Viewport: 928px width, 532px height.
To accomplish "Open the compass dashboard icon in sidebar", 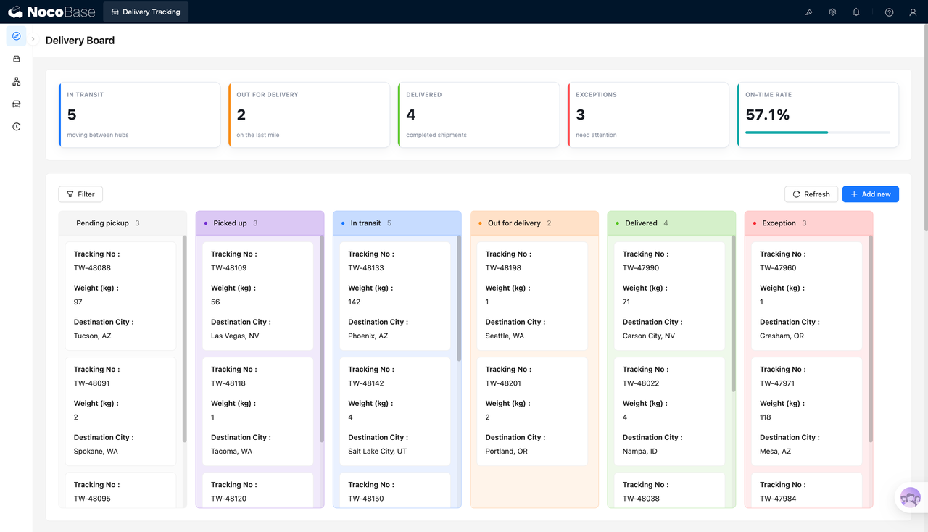I will (16, 36).
